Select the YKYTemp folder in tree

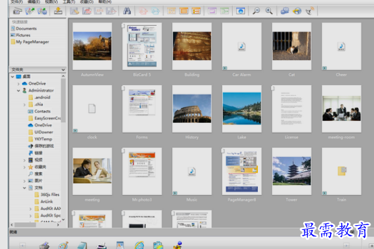click(x=43, y=139)
